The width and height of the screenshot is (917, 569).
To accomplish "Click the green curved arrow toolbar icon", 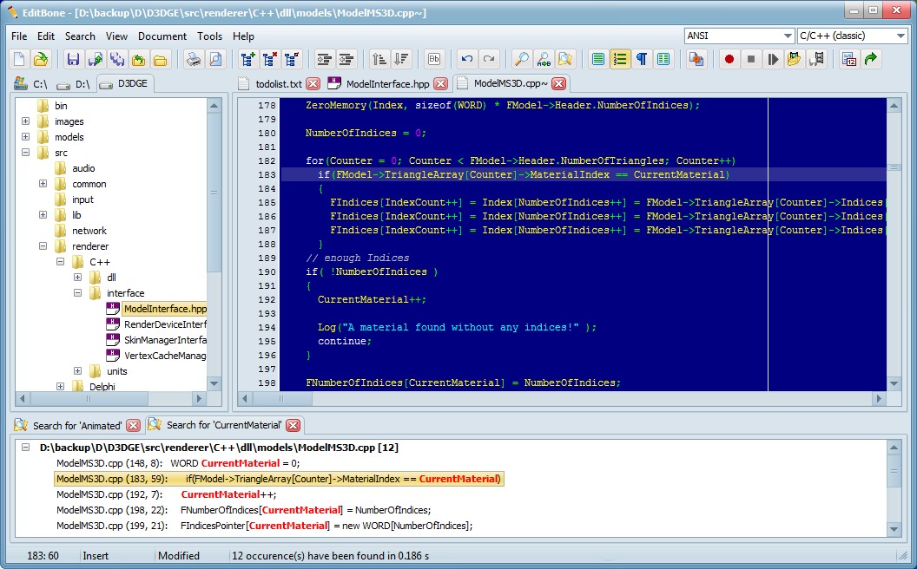I will tap(871, 59).
